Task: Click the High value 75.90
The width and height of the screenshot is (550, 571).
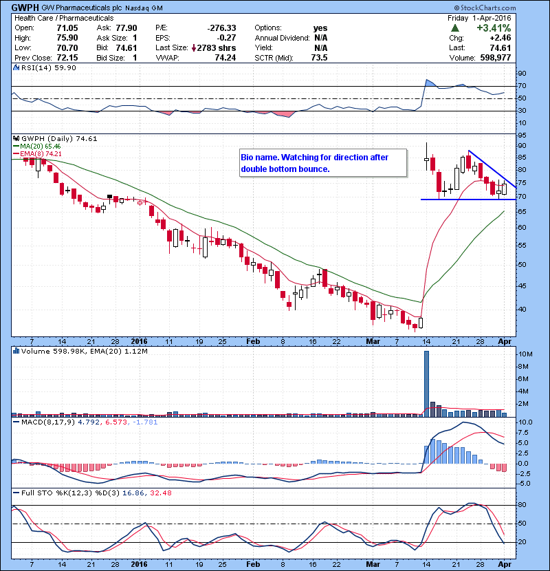Action: point(67,38)
